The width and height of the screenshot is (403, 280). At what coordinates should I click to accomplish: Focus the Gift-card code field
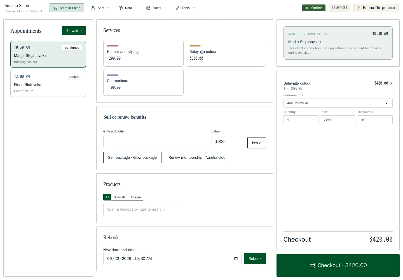pyautogui.click(x=156, y=142)
